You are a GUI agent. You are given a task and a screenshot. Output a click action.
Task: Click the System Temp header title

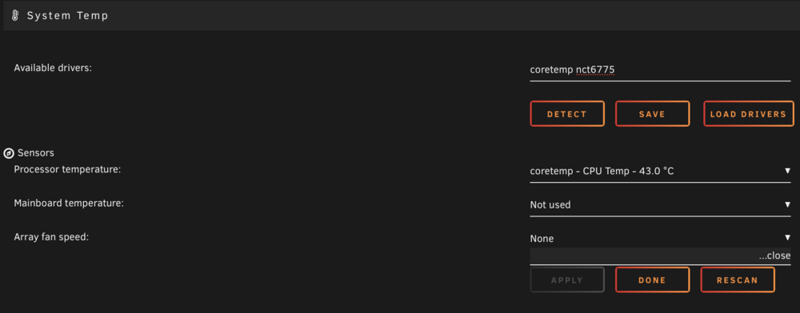(67, 16)
